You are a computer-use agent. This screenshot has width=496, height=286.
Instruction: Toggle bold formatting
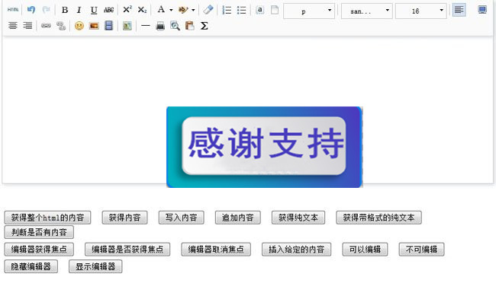pos(65,10)
